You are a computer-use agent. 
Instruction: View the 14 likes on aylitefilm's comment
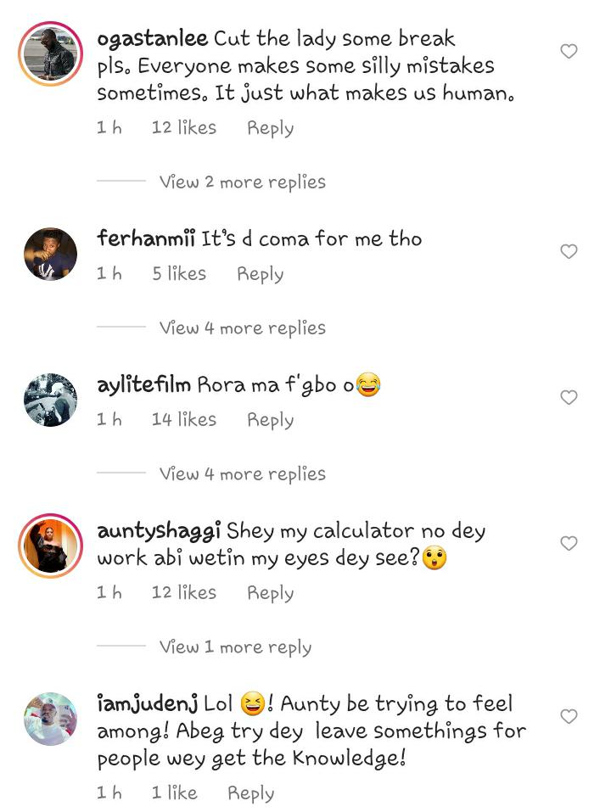183,419
